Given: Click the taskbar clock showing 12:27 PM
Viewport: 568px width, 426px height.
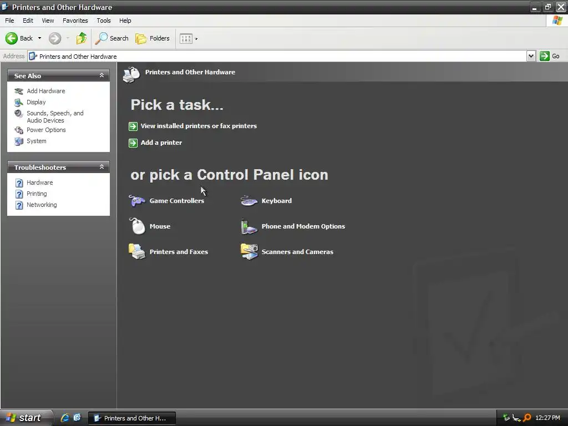Looking at the screenshot, I should (547, 418).
